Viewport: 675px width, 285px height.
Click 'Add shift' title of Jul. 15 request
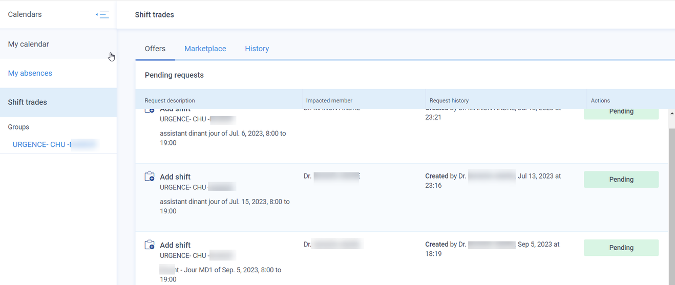click(175, 177)
